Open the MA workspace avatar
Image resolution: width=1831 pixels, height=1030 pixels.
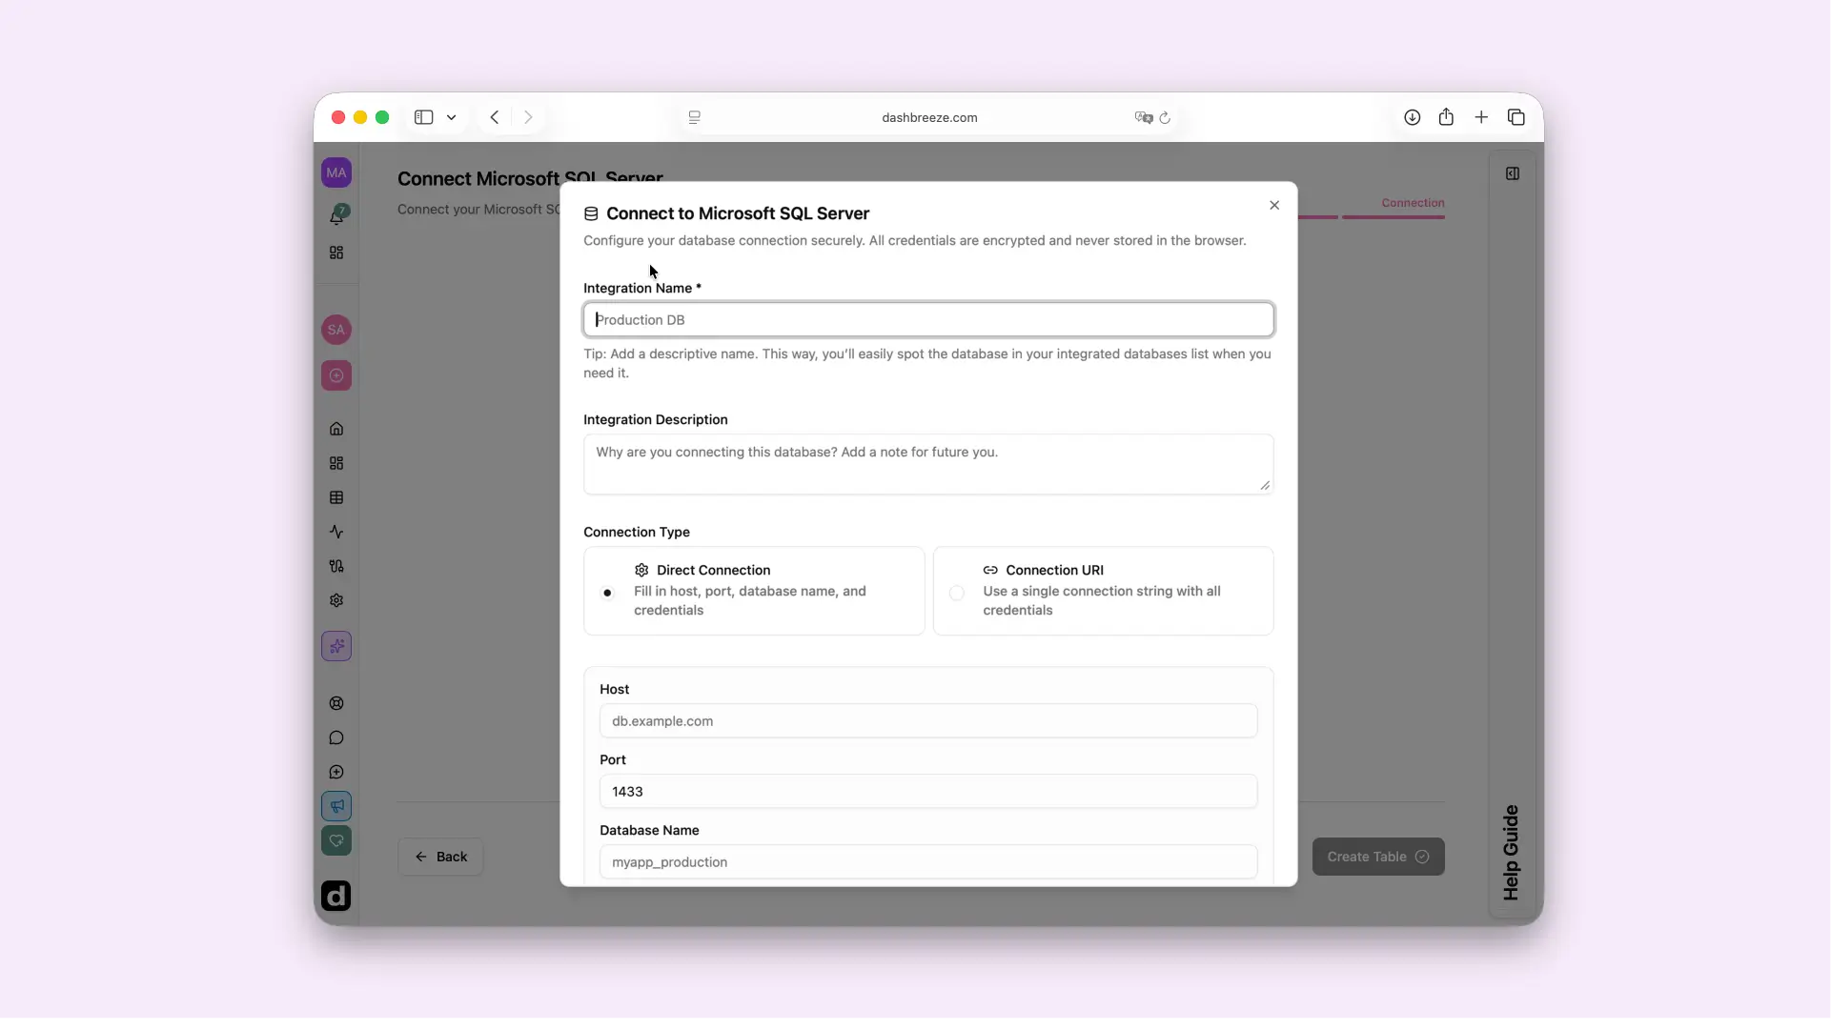point(336,172)
